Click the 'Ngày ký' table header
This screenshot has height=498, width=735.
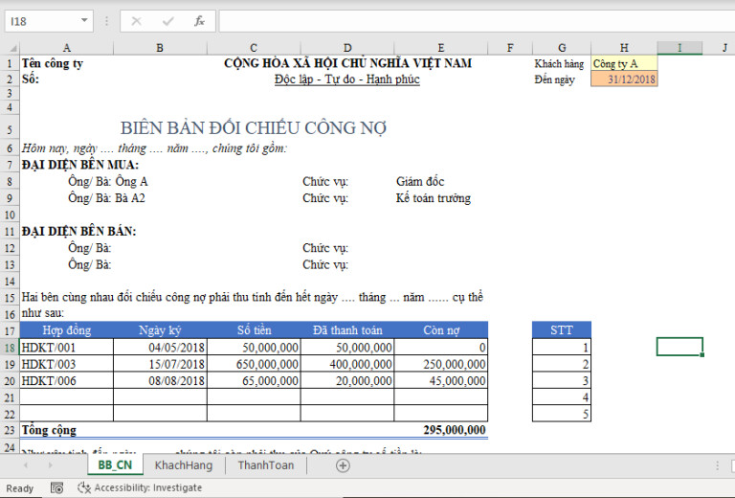(x=160, y=330)
